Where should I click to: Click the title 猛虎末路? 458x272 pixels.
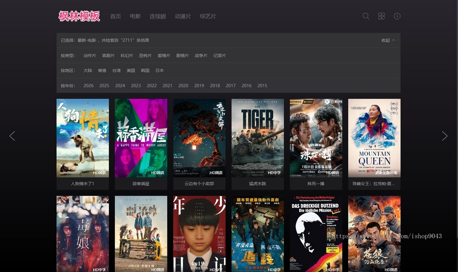(x=258, y=184)
